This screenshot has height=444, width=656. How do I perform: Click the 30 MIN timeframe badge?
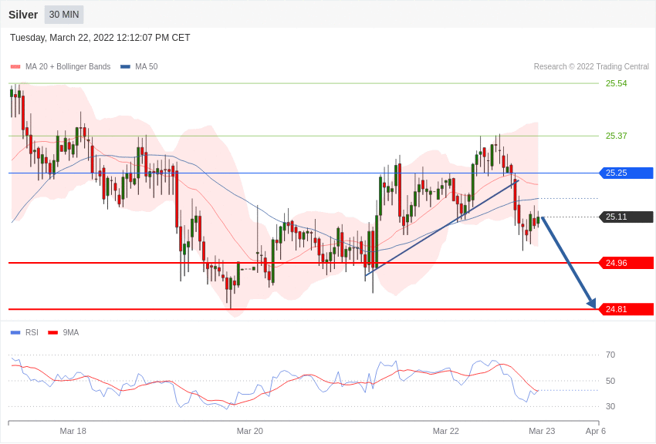pyautogui.click(x=64, y=15)
